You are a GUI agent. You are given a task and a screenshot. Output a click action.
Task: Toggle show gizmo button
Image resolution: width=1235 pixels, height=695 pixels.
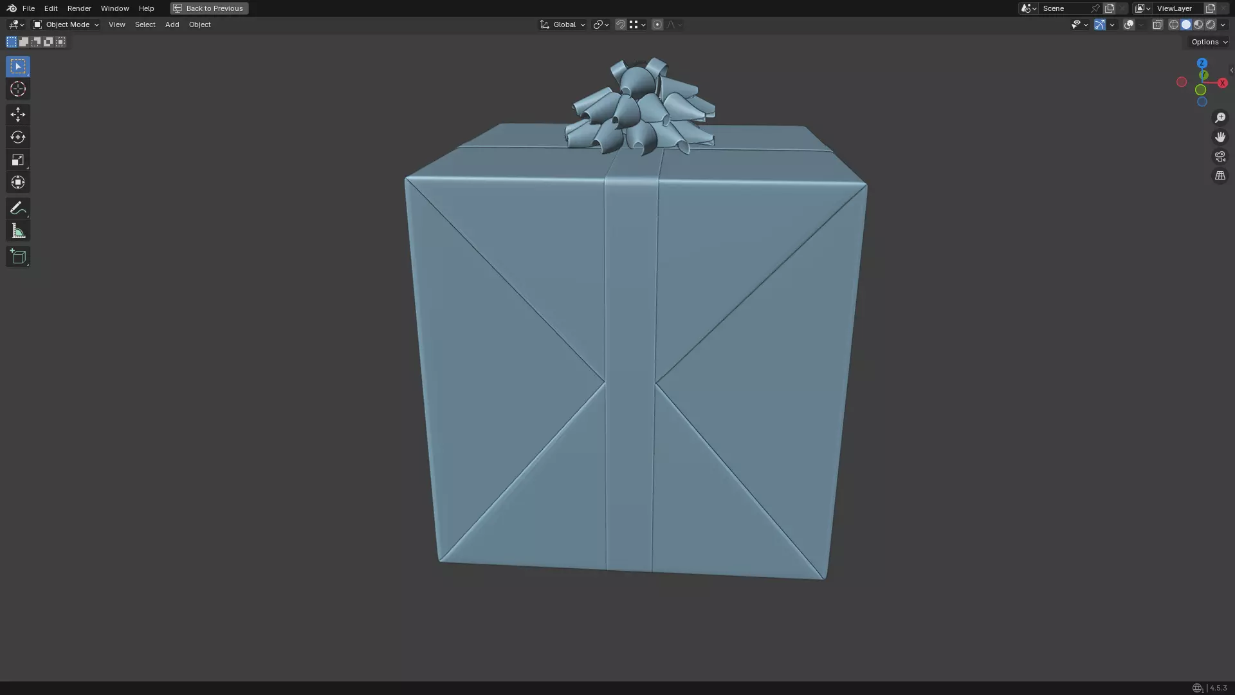[1100, 24]
